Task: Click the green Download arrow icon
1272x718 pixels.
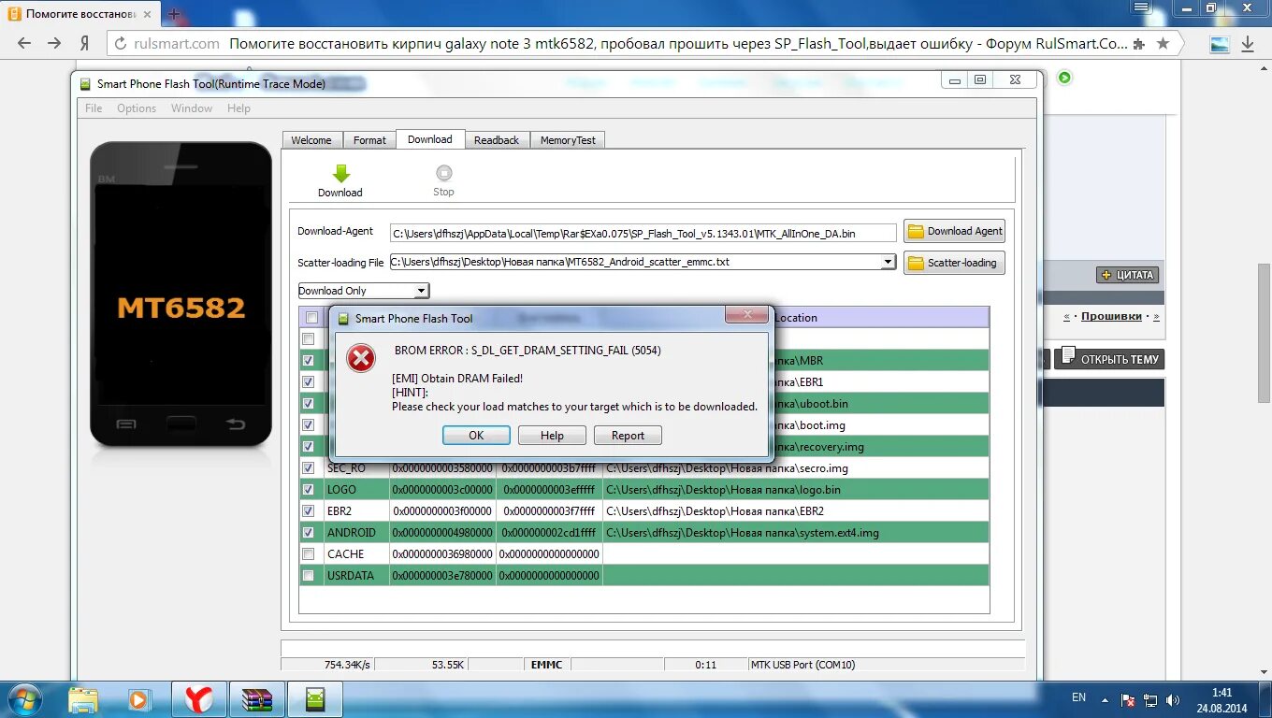Action: pyautogui.click(x=341, y=173)
